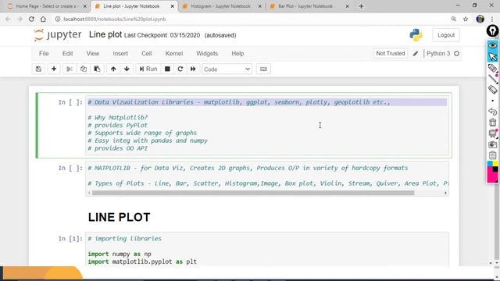
Task: Open the Kernel menu
Action: pyautogui.click(x=174, y=54)
